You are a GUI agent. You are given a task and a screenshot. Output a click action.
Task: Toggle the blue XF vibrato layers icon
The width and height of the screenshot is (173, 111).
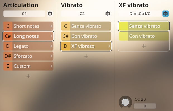click(165, 13)
